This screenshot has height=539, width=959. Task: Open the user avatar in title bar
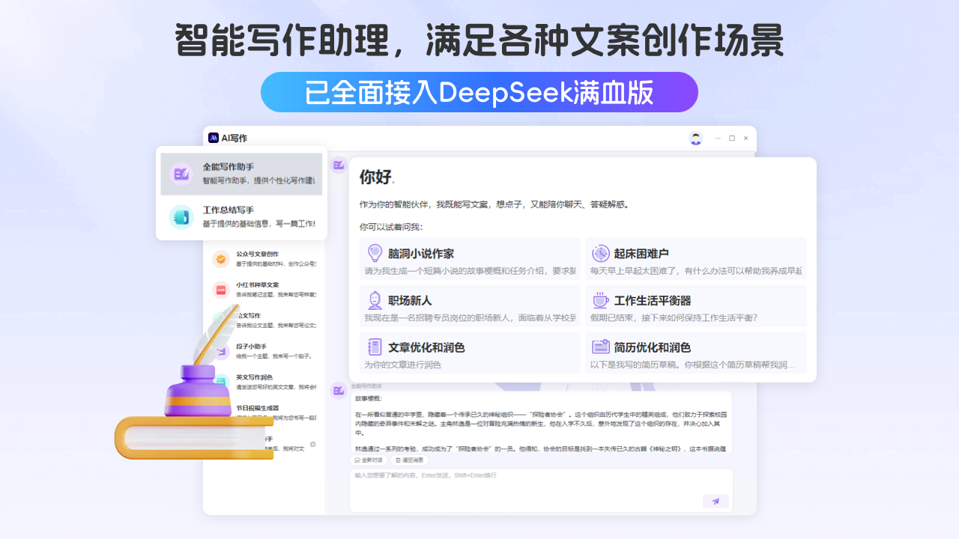(696, 138)
